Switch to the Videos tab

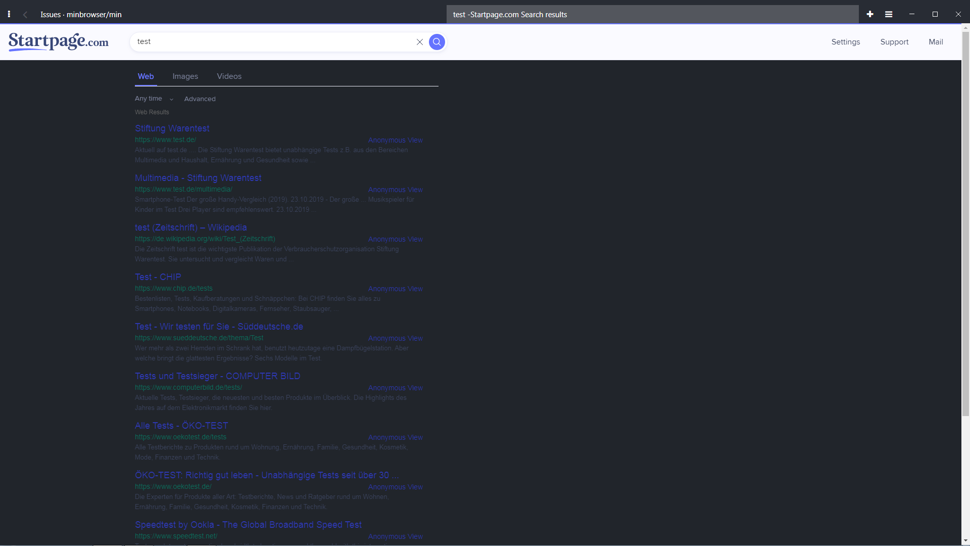pos(229,76)
